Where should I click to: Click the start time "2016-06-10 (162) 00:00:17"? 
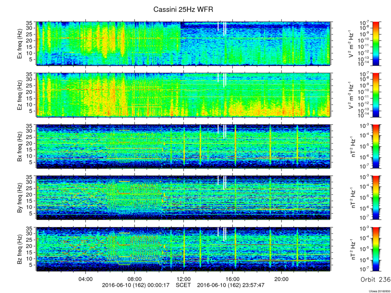point(136,285)
